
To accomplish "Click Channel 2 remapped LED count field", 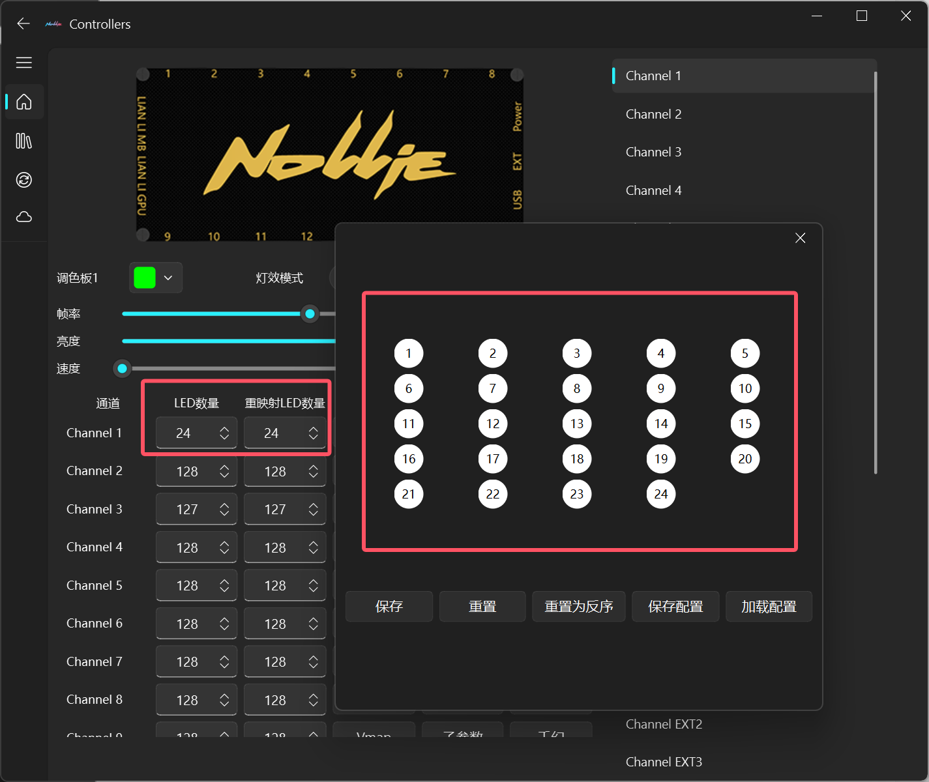I will [285, 472].
